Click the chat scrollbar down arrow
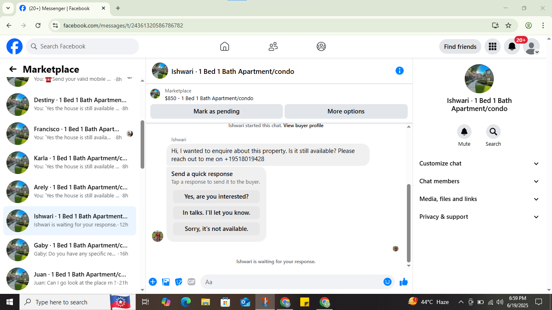Screen dimensions: 552x310 [x=409, y=266]
